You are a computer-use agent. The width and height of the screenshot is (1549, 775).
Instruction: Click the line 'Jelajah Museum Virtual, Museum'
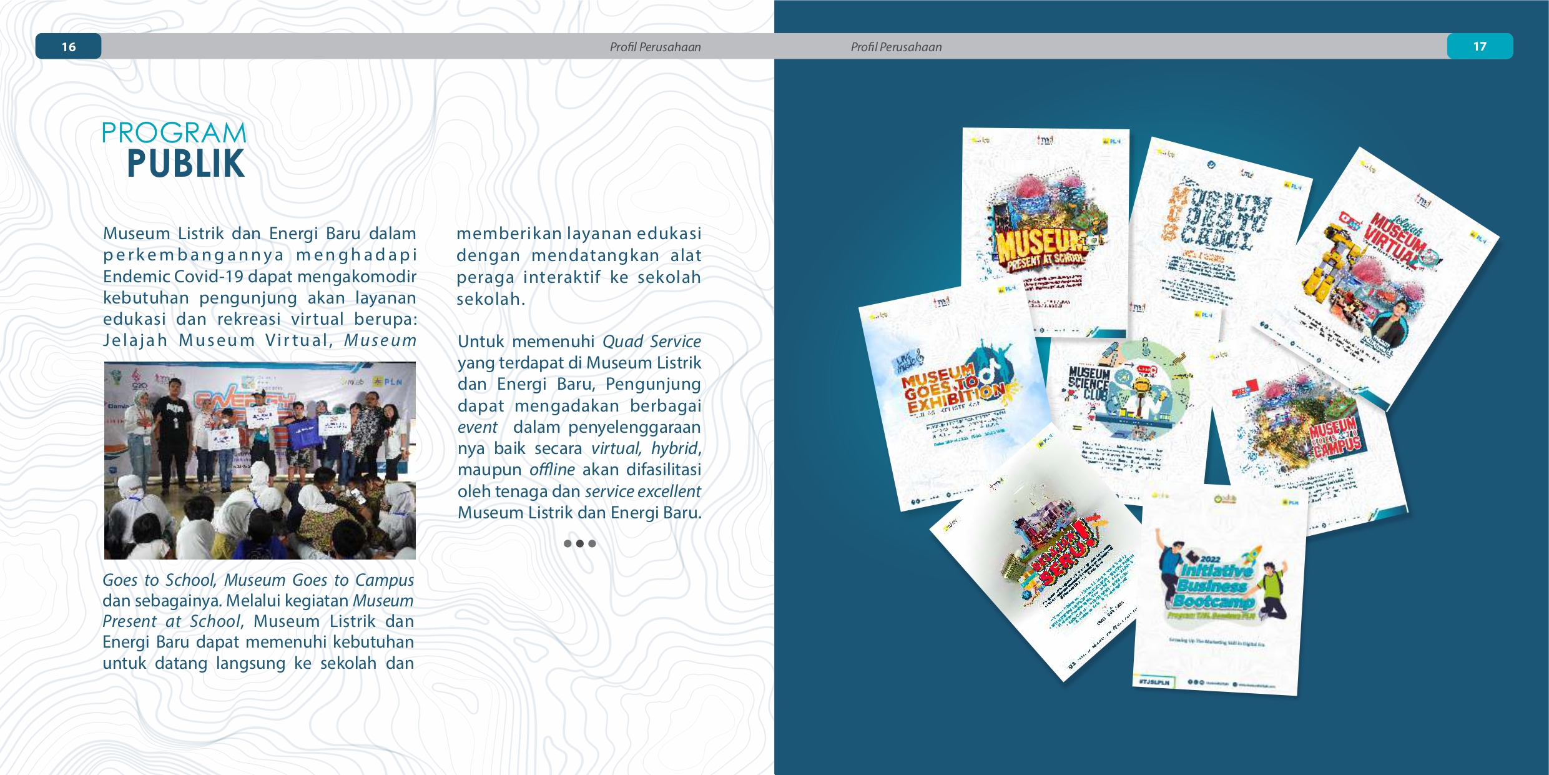coord(260,340)
